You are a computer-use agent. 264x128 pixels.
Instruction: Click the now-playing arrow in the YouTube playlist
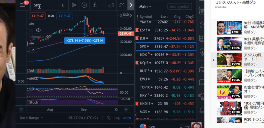[214, 60]
